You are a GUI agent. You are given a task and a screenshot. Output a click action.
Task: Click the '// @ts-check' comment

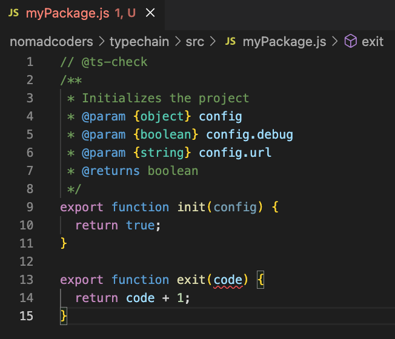coord(104,62)
